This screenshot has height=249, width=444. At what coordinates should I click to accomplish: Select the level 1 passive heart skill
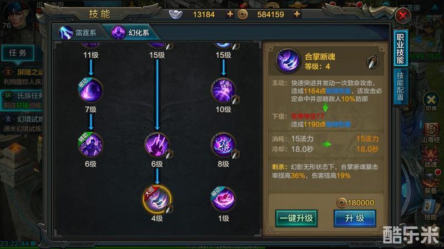pos(224,199)
